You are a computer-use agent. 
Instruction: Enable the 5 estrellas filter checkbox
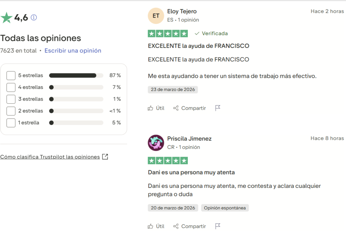[10, 75]
